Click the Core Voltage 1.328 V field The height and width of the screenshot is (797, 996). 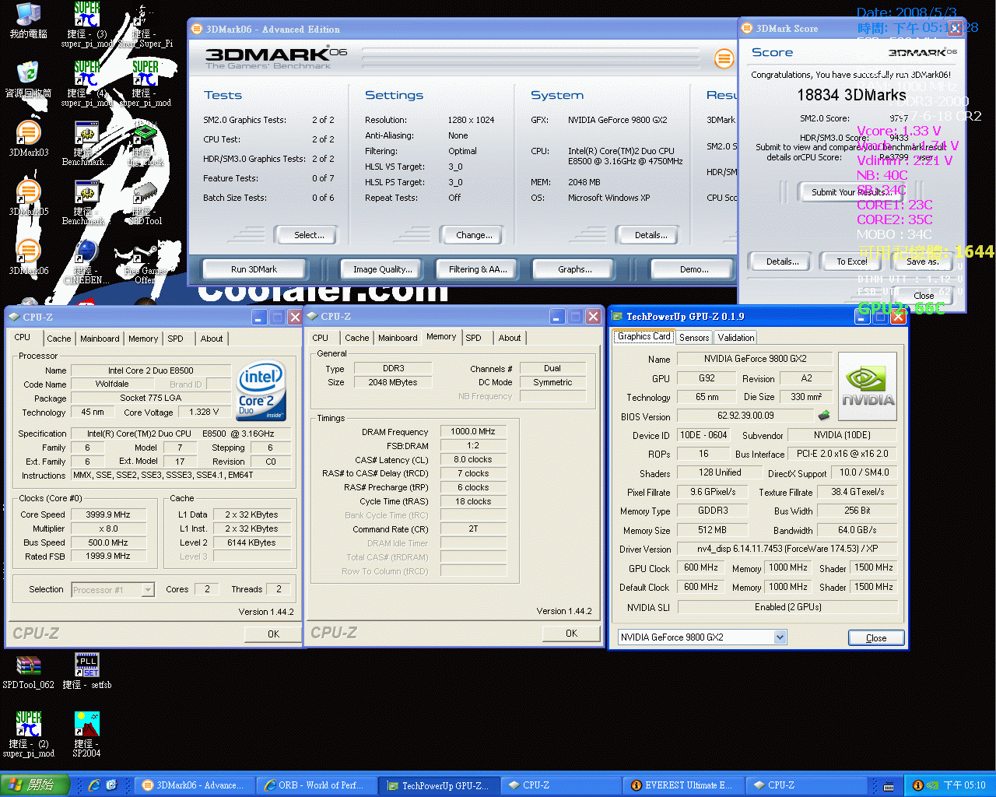[x=205, y=412]
